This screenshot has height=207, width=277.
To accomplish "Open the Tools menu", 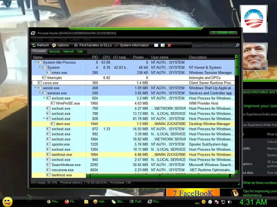I will (x=62, y=39).
